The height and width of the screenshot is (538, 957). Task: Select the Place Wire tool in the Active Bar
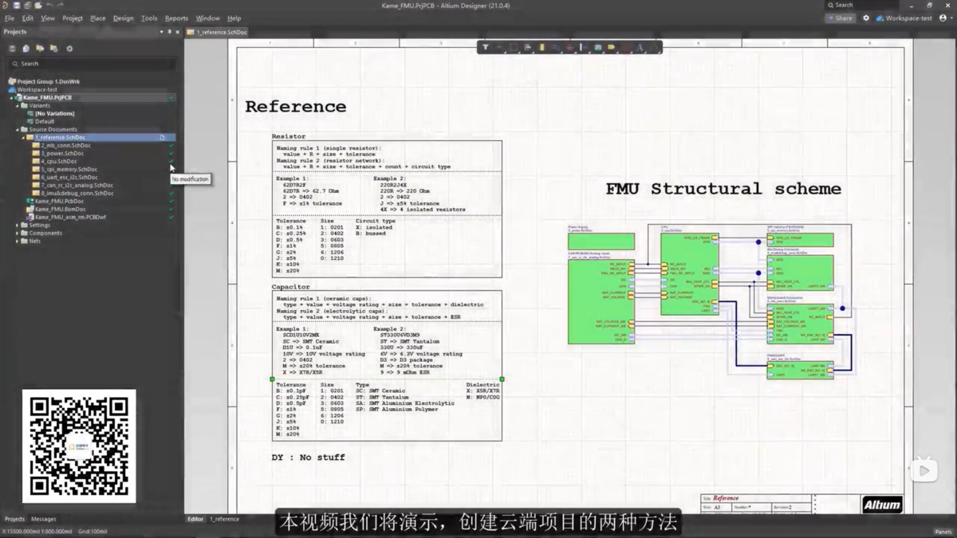pyautogui.click(x=556, y=48)
